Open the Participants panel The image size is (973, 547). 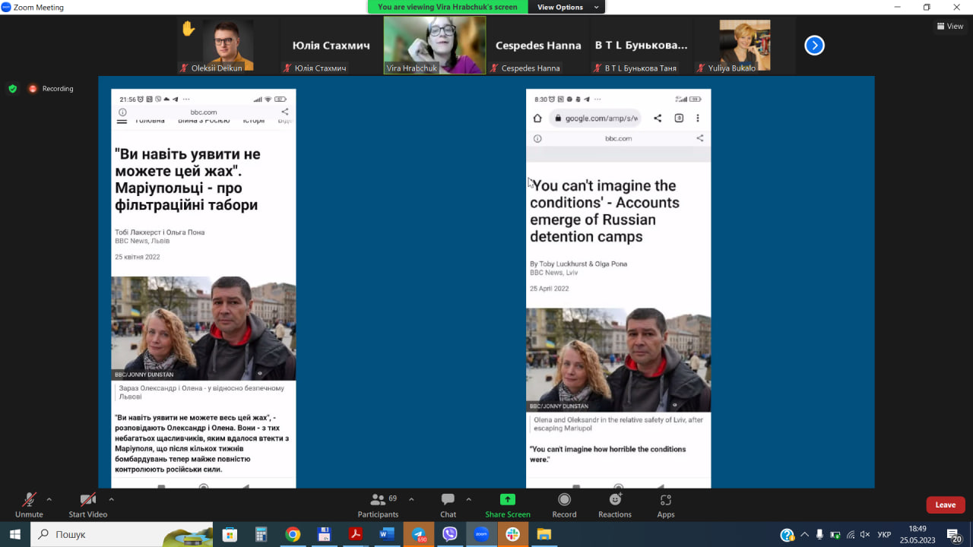[378, 504]
